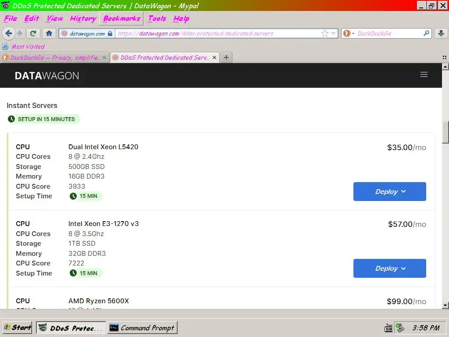Go back with the browser back arrow
Image resolution: width=449 pixels, height=337 pixels.
click(x=9, y=33)
